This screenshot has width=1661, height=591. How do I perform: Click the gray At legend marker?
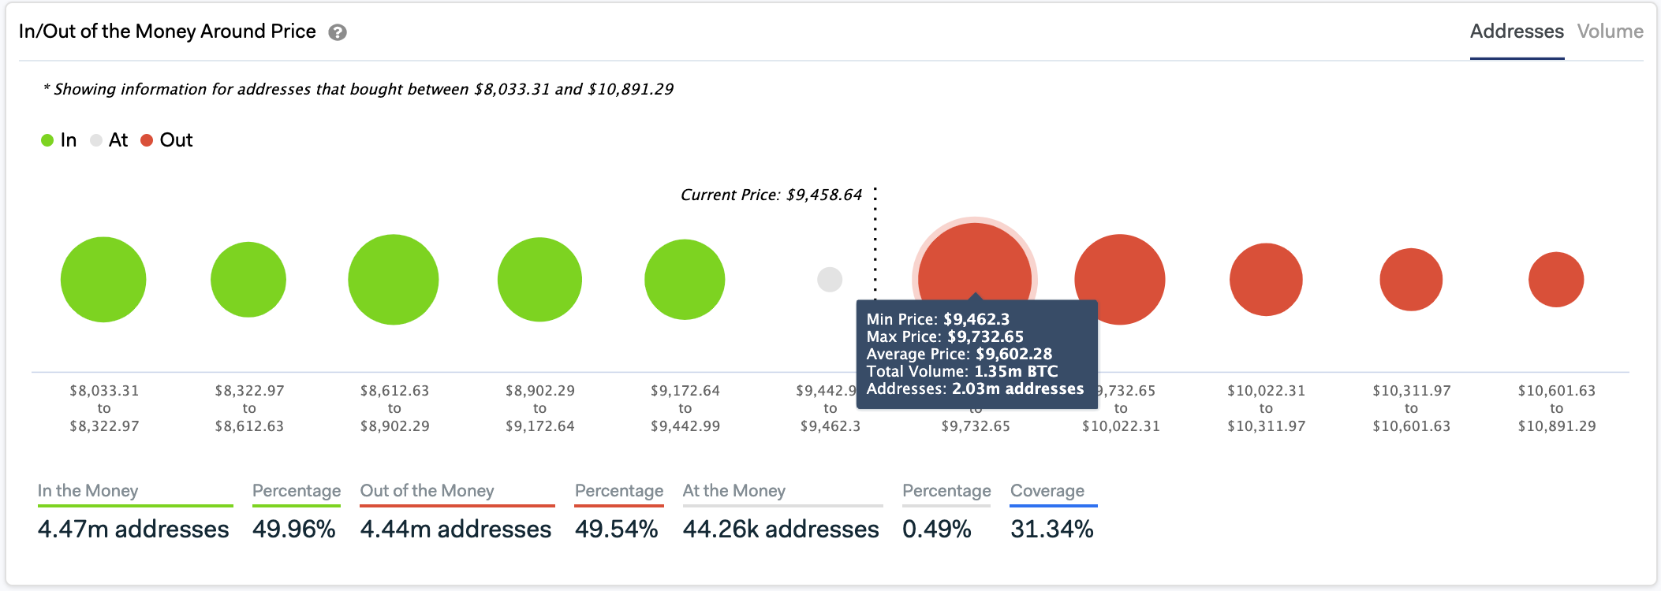(x=97, y=139)
